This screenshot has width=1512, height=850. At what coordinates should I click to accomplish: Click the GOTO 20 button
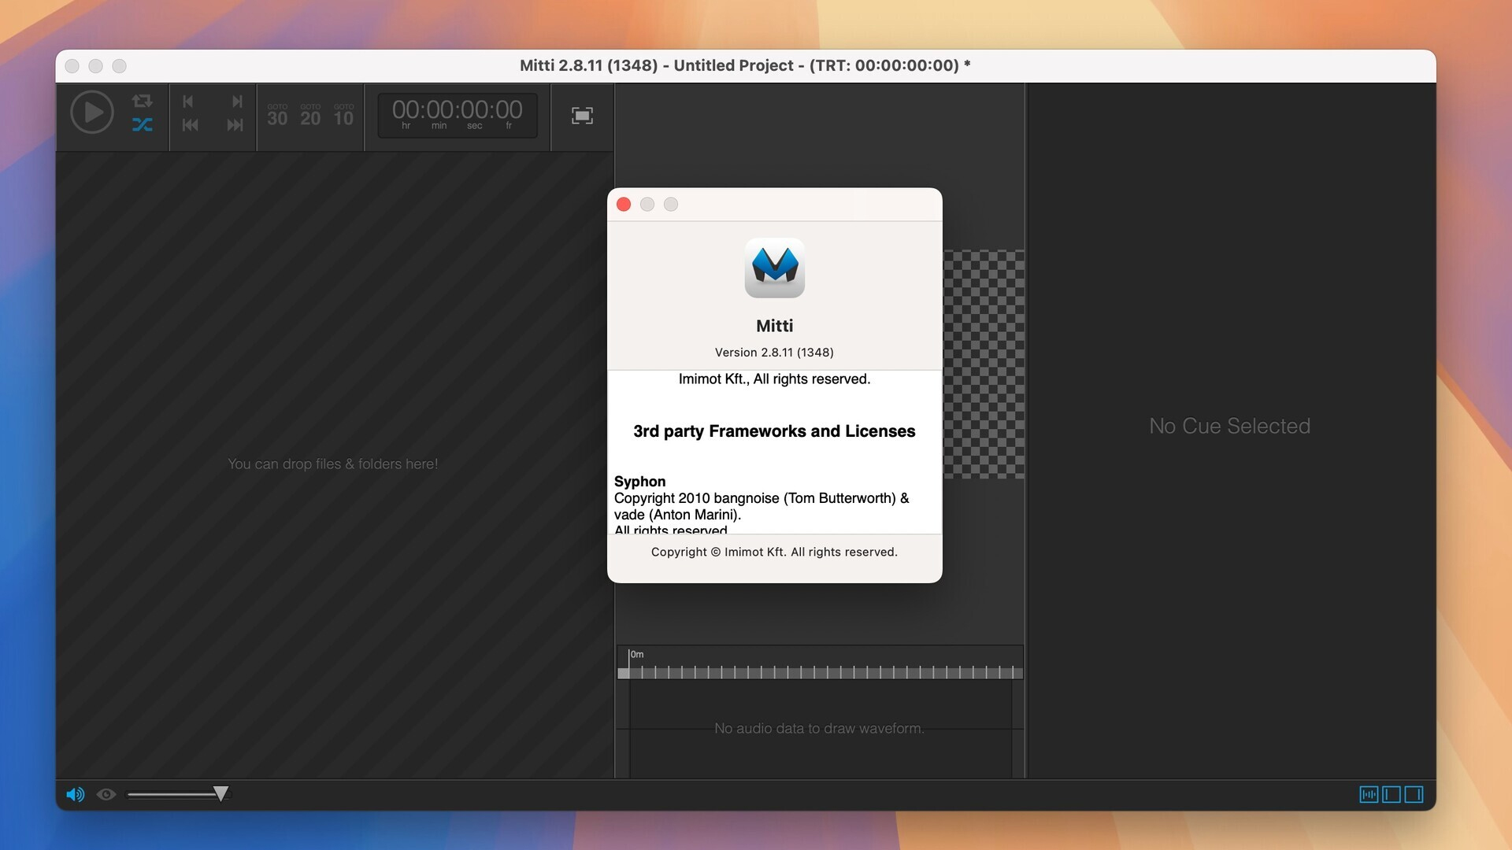pos(310,115)
